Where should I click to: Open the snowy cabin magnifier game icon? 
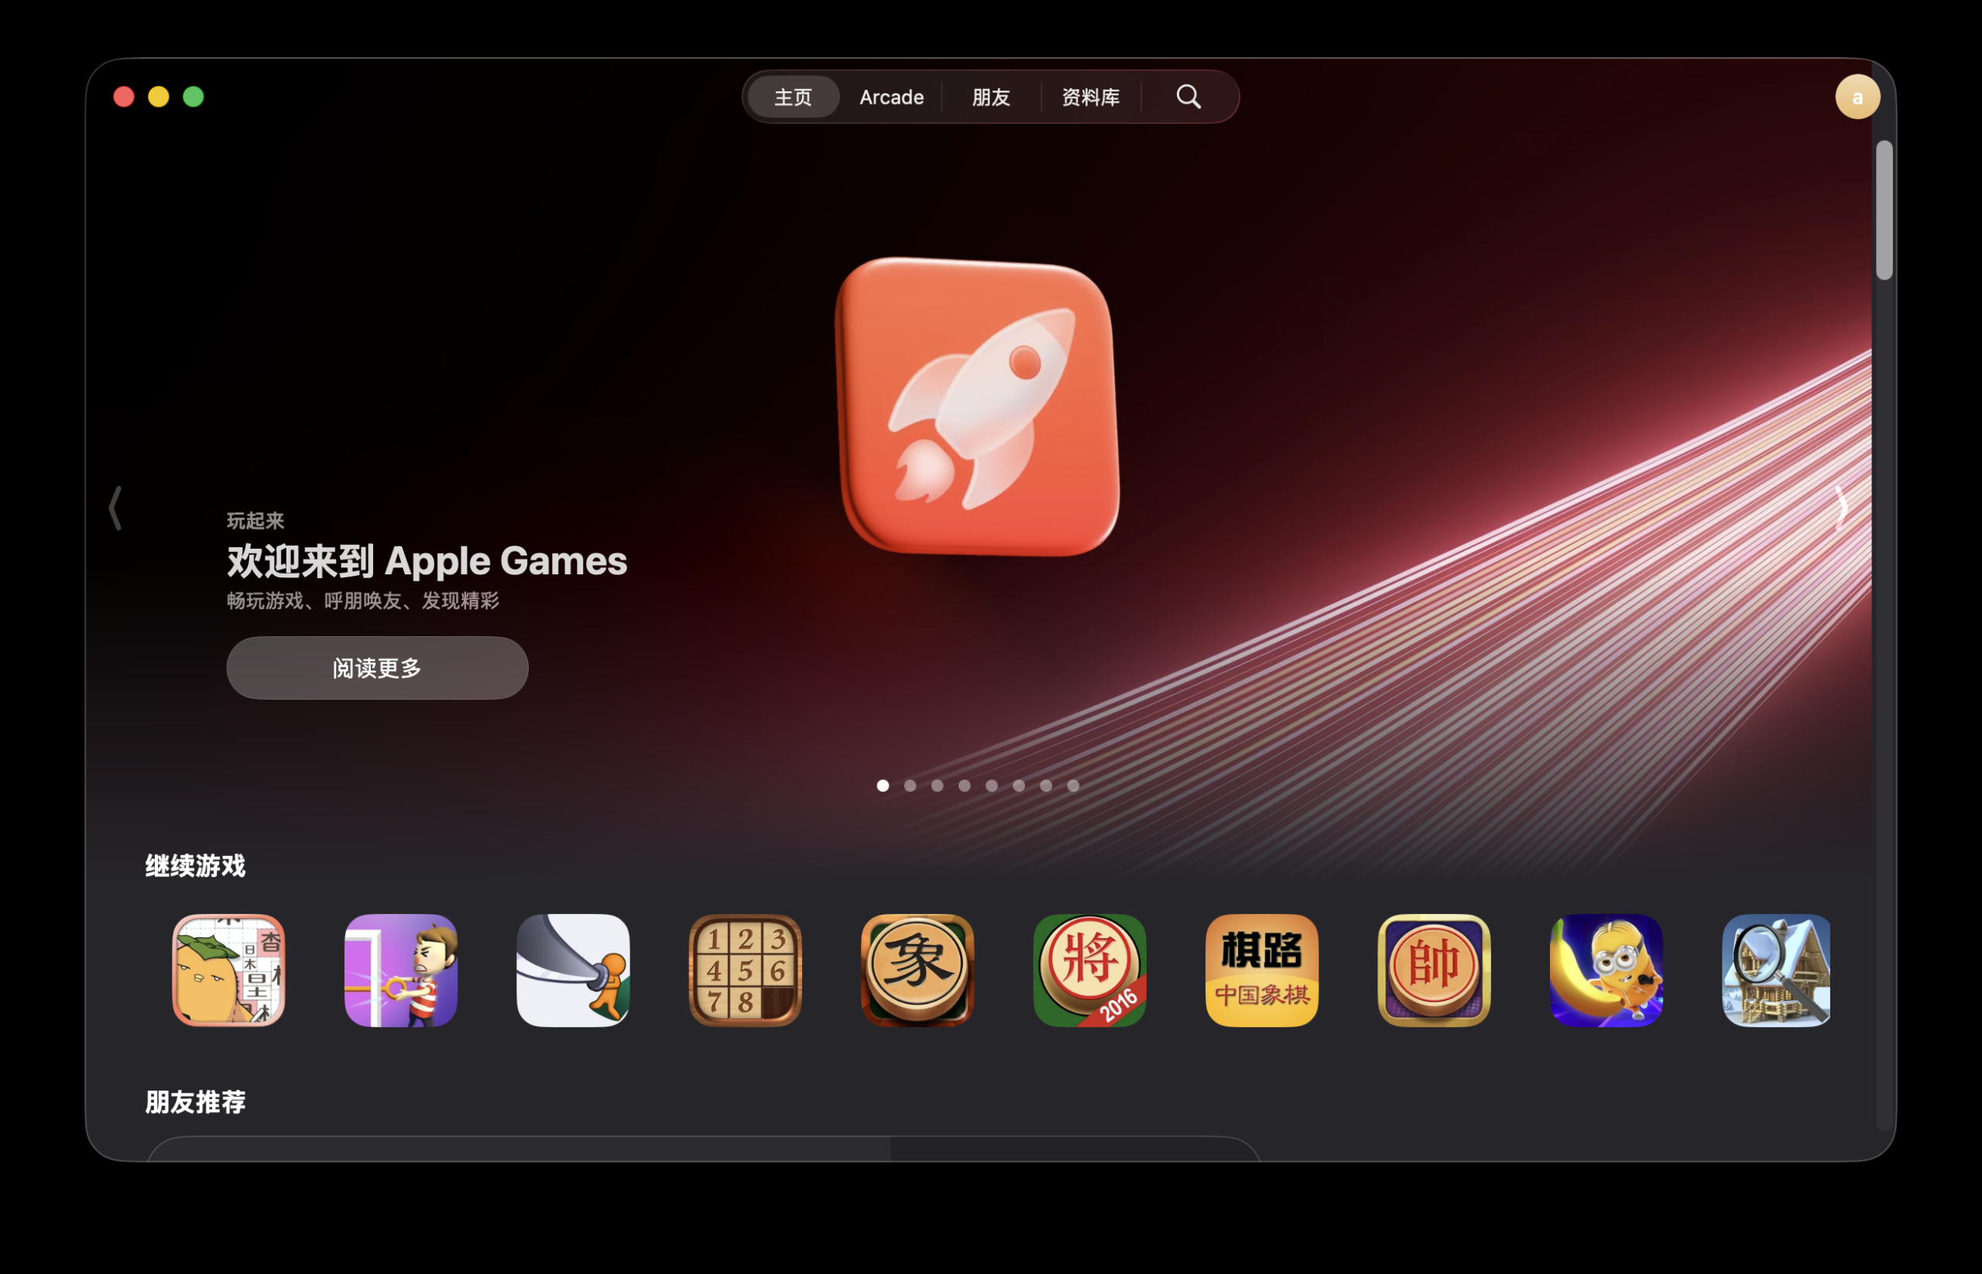coord(1776,970)
